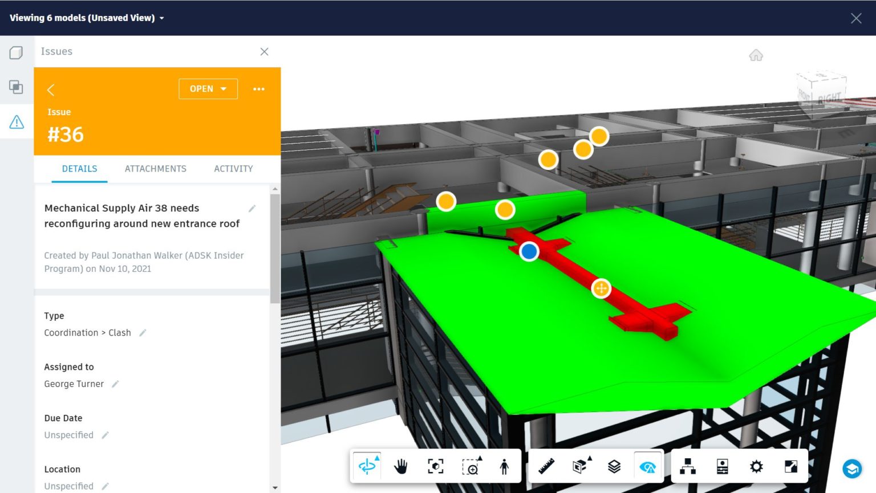The image size is (876, 493).
Task: Change issue status via the OPEN dropdown
Action: [x=208, y=88]
